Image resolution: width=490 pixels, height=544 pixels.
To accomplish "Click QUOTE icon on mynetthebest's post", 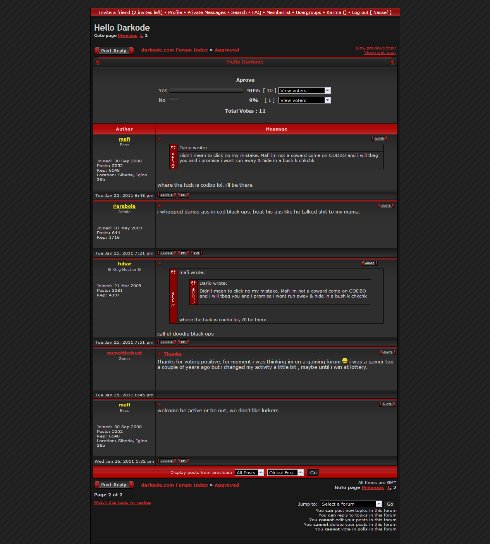I will click(387, 353).
